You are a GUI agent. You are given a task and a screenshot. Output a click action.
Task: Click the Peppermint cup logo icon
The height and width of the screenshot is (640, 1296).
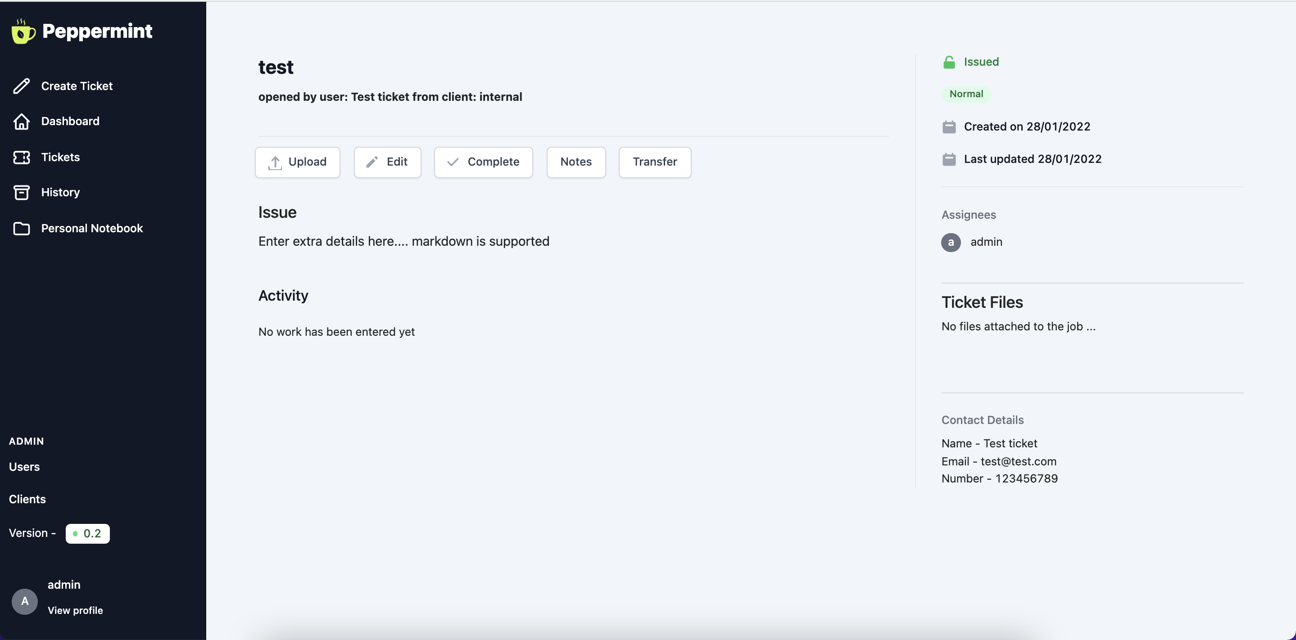click(x=23, y=32)
